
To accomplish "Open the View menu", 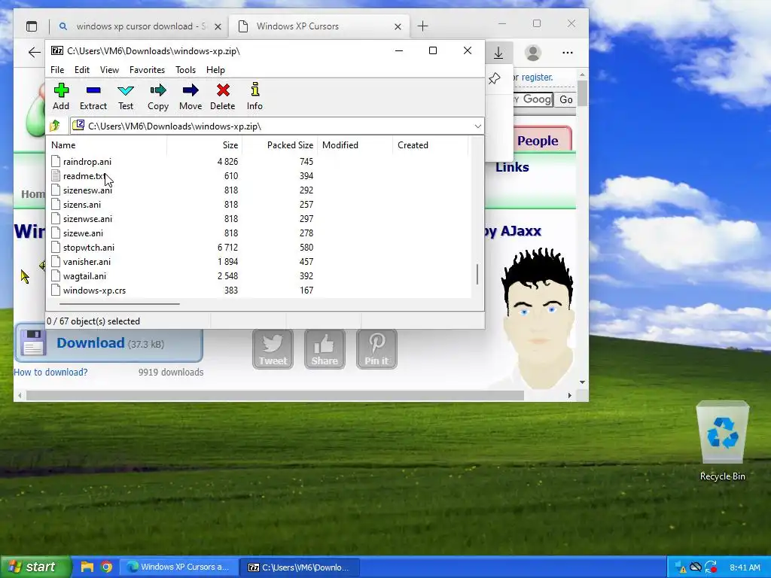I will point(109,70).
